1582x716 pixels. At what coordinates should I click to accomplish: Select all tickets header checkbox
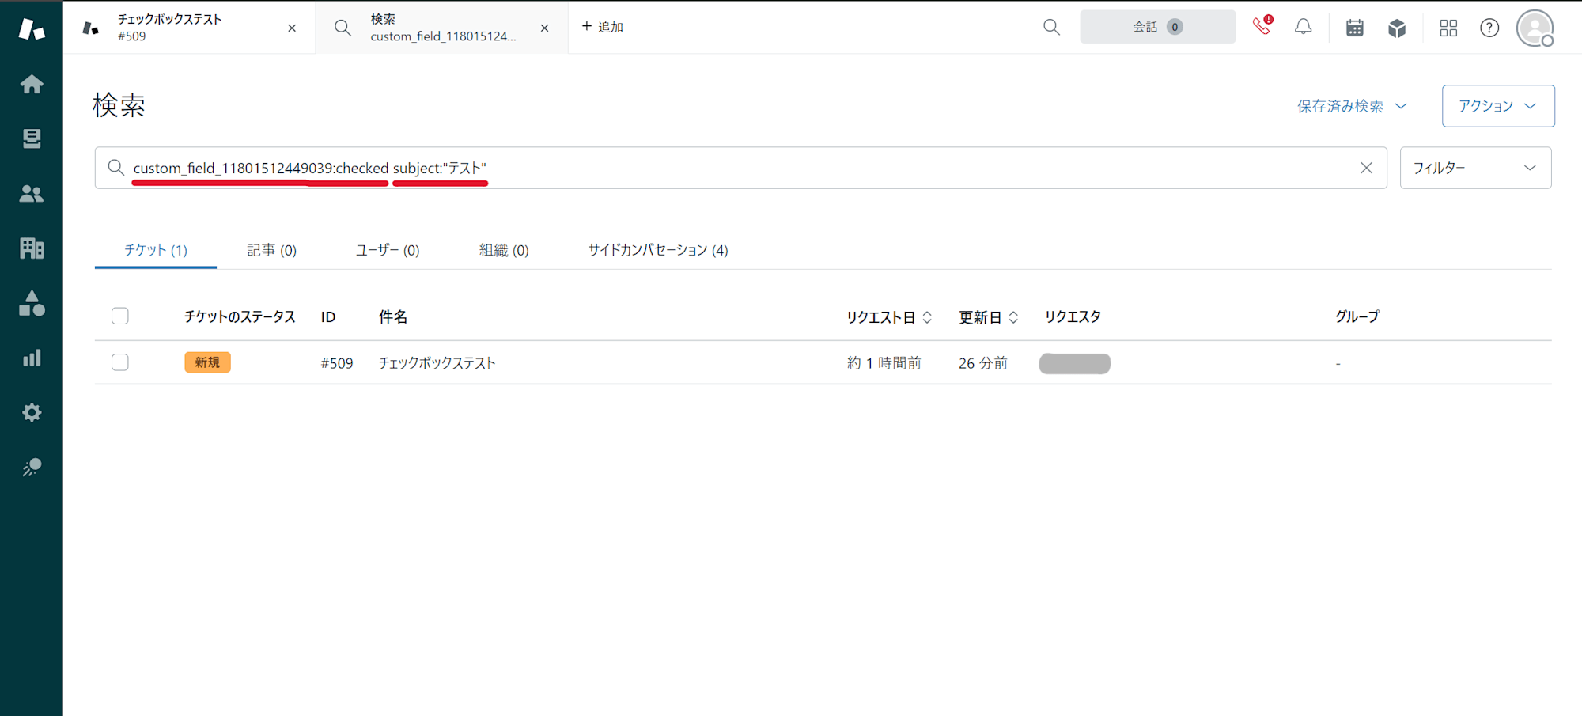pos(120,316)
